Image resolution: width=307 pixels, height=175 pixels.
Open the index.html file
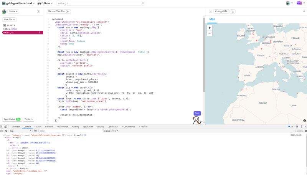pos(10,29)
